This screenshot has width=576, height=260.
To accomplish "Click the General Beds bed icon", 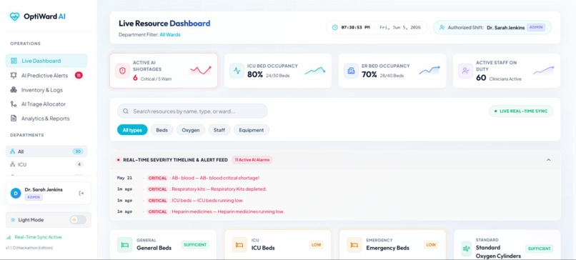I will click(124, 244).
